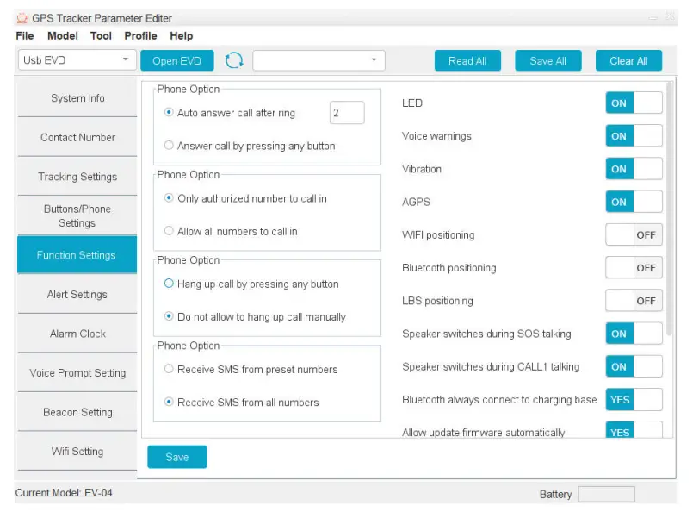Toggle the LED switch
Viewport: 699px width, 518px height.
click(634, 103)
